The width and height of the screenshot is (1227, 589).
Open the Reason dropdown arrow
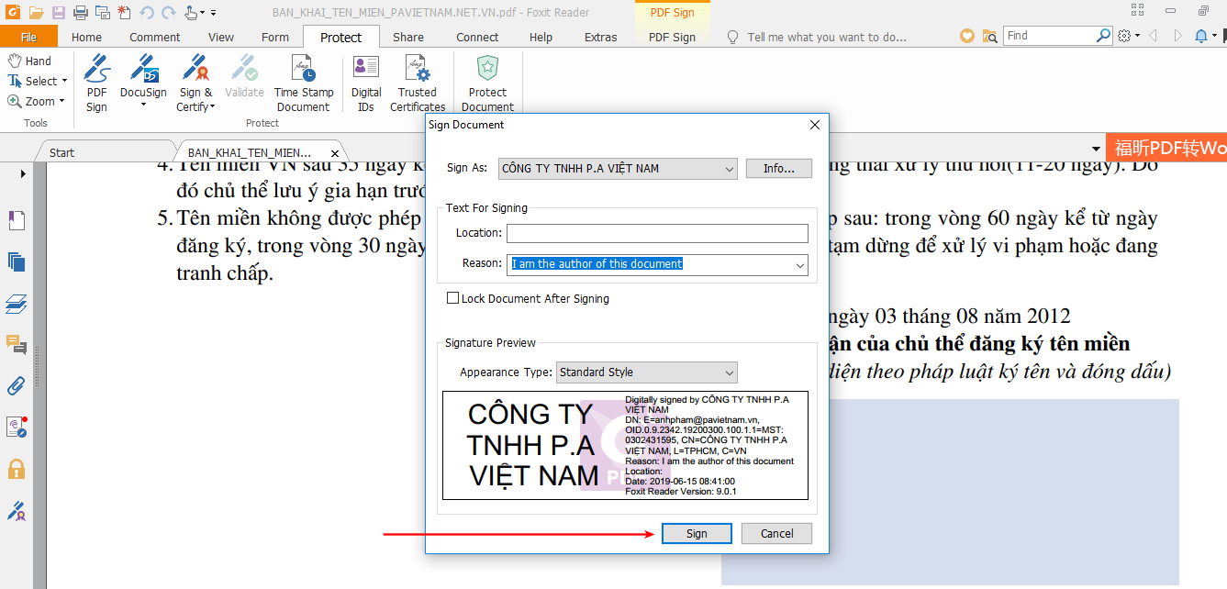(799, 264)
